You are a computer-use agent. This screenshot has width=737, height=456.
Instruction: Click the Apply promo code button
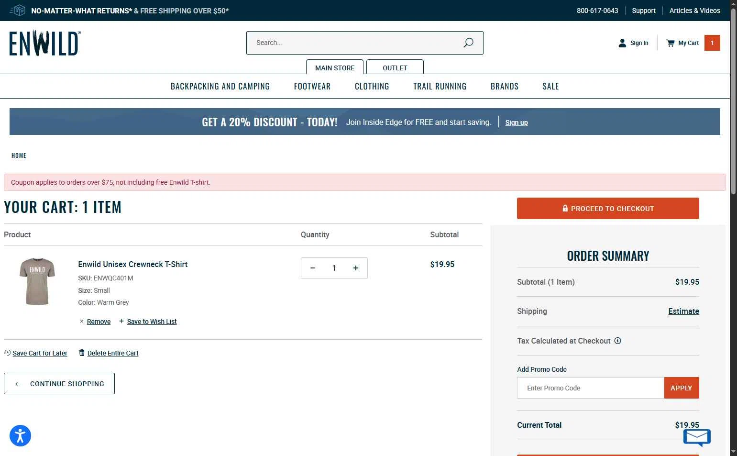coord(682,388)
